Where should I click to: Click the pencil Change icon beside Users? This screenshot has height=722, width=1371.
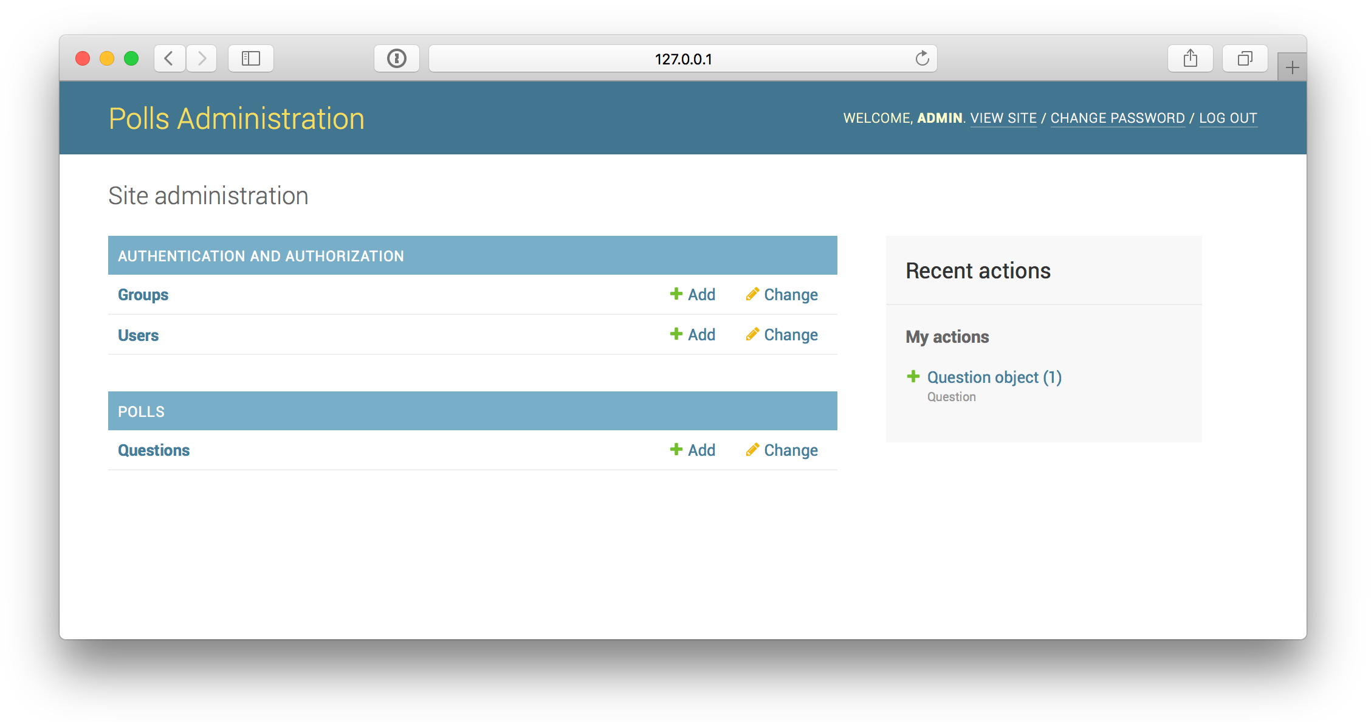[x=753, y=334]
